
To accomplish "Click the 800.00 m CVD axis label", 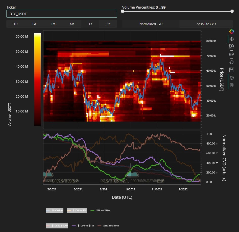I will [212, 143].
